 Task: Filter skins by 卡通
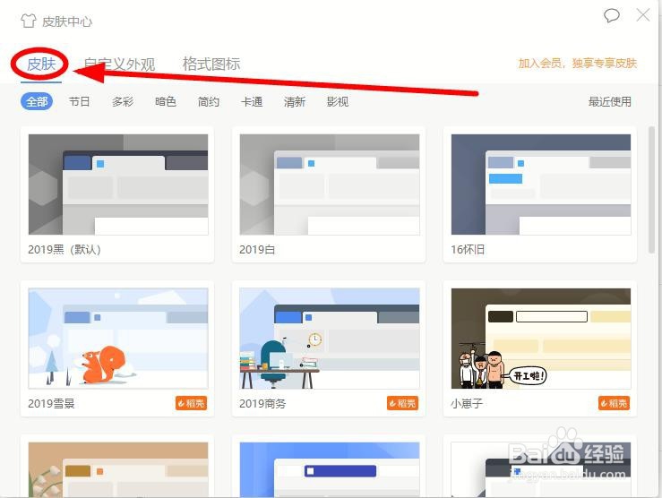coord(252,102)
